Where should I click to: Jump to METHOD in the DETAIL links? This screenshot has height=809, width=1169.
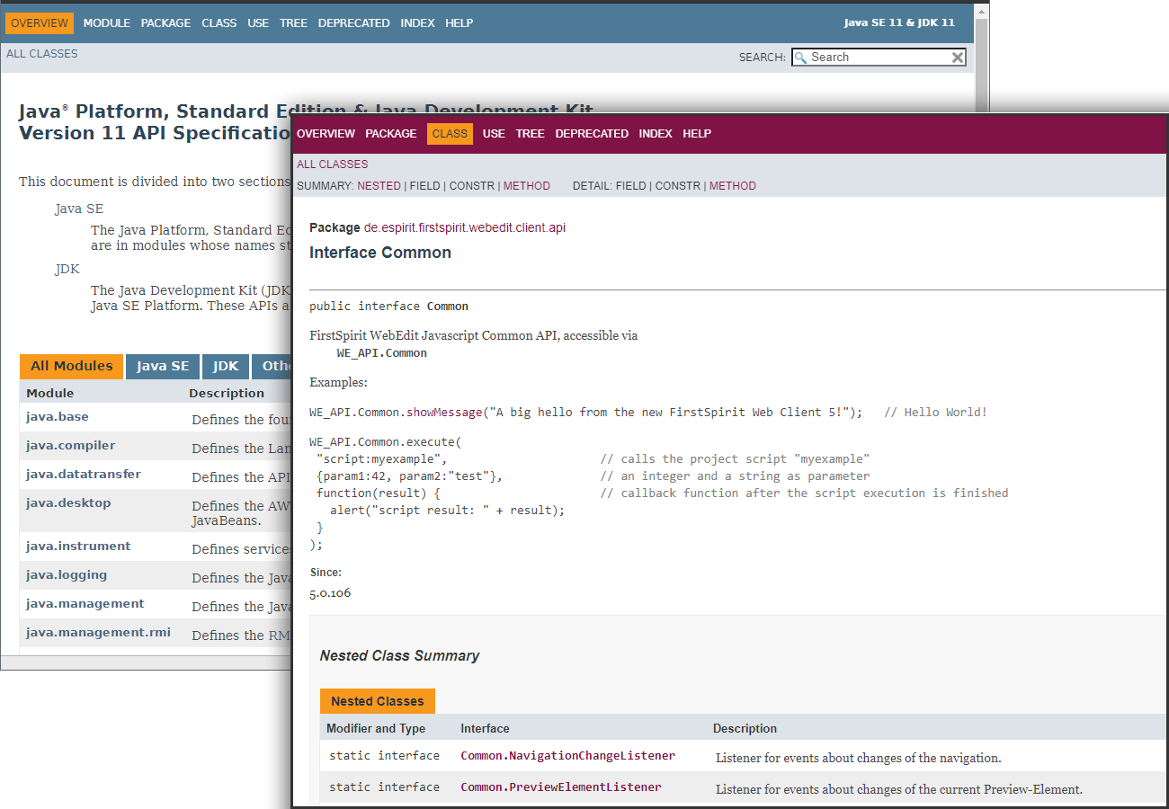coord(733,186)
